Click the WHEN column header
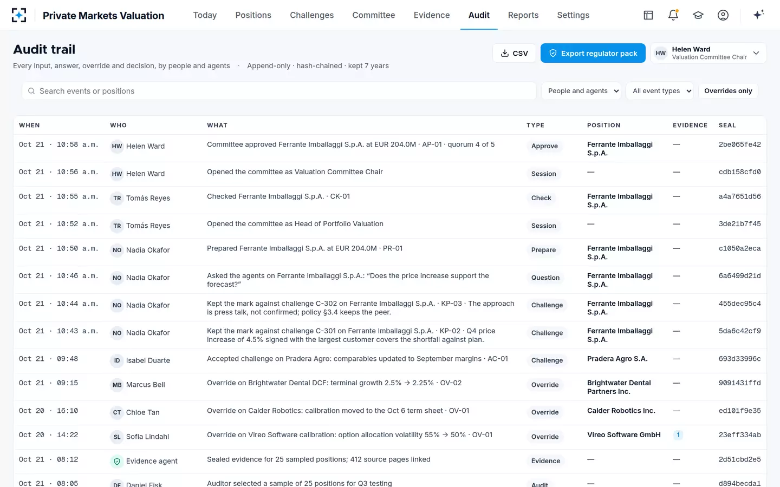Image resolution: width=780 pixels, height=487 pixels. tap(29, 125)
